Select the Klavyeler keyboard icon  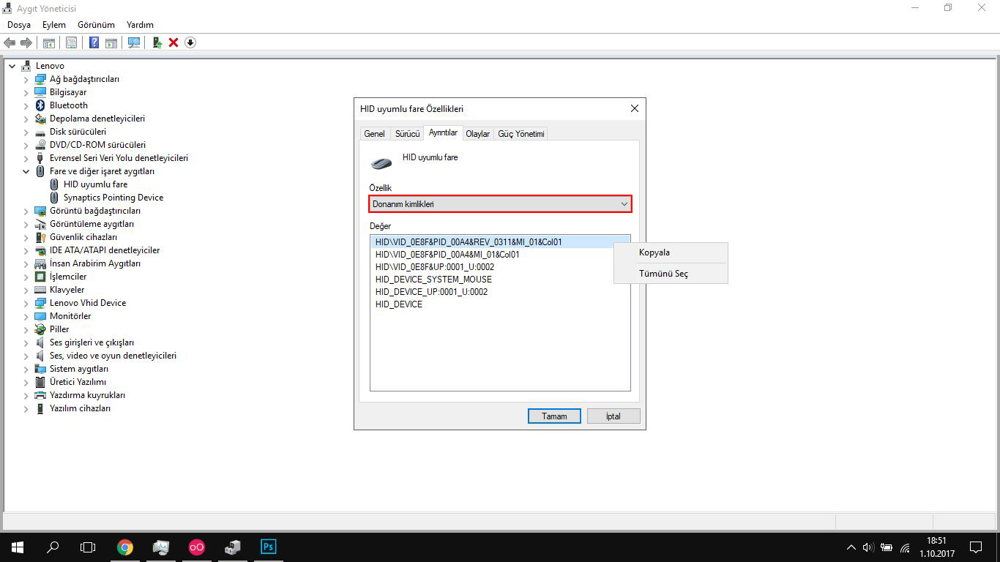(40, 290)
